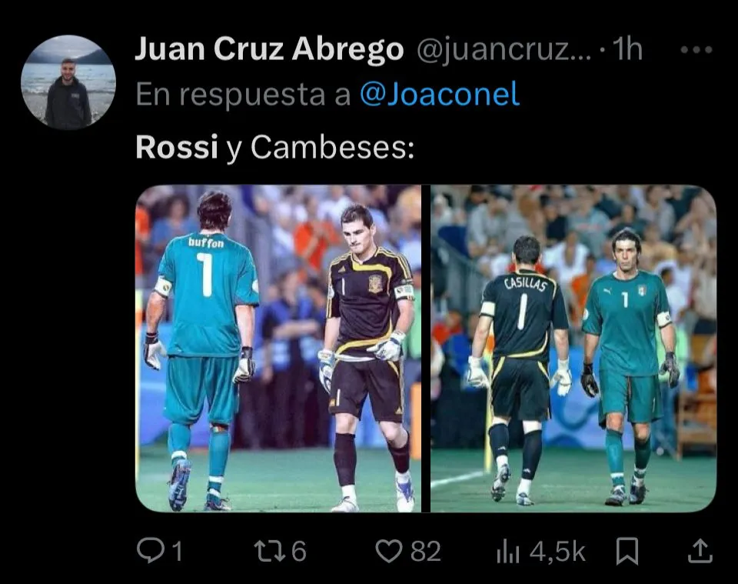Image resolution: width=738 pixels, height=584 pixels.
Task: Click the like count 82
Action: pyautogui.click(x=426, y=551)
